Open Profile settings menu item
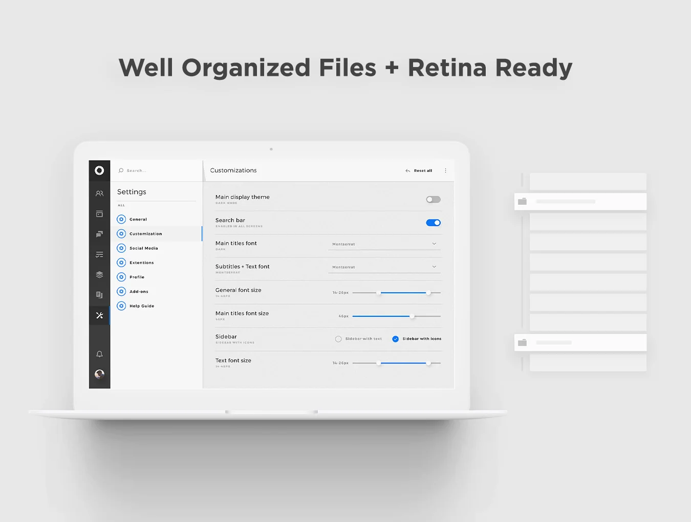 coord(156,277)
